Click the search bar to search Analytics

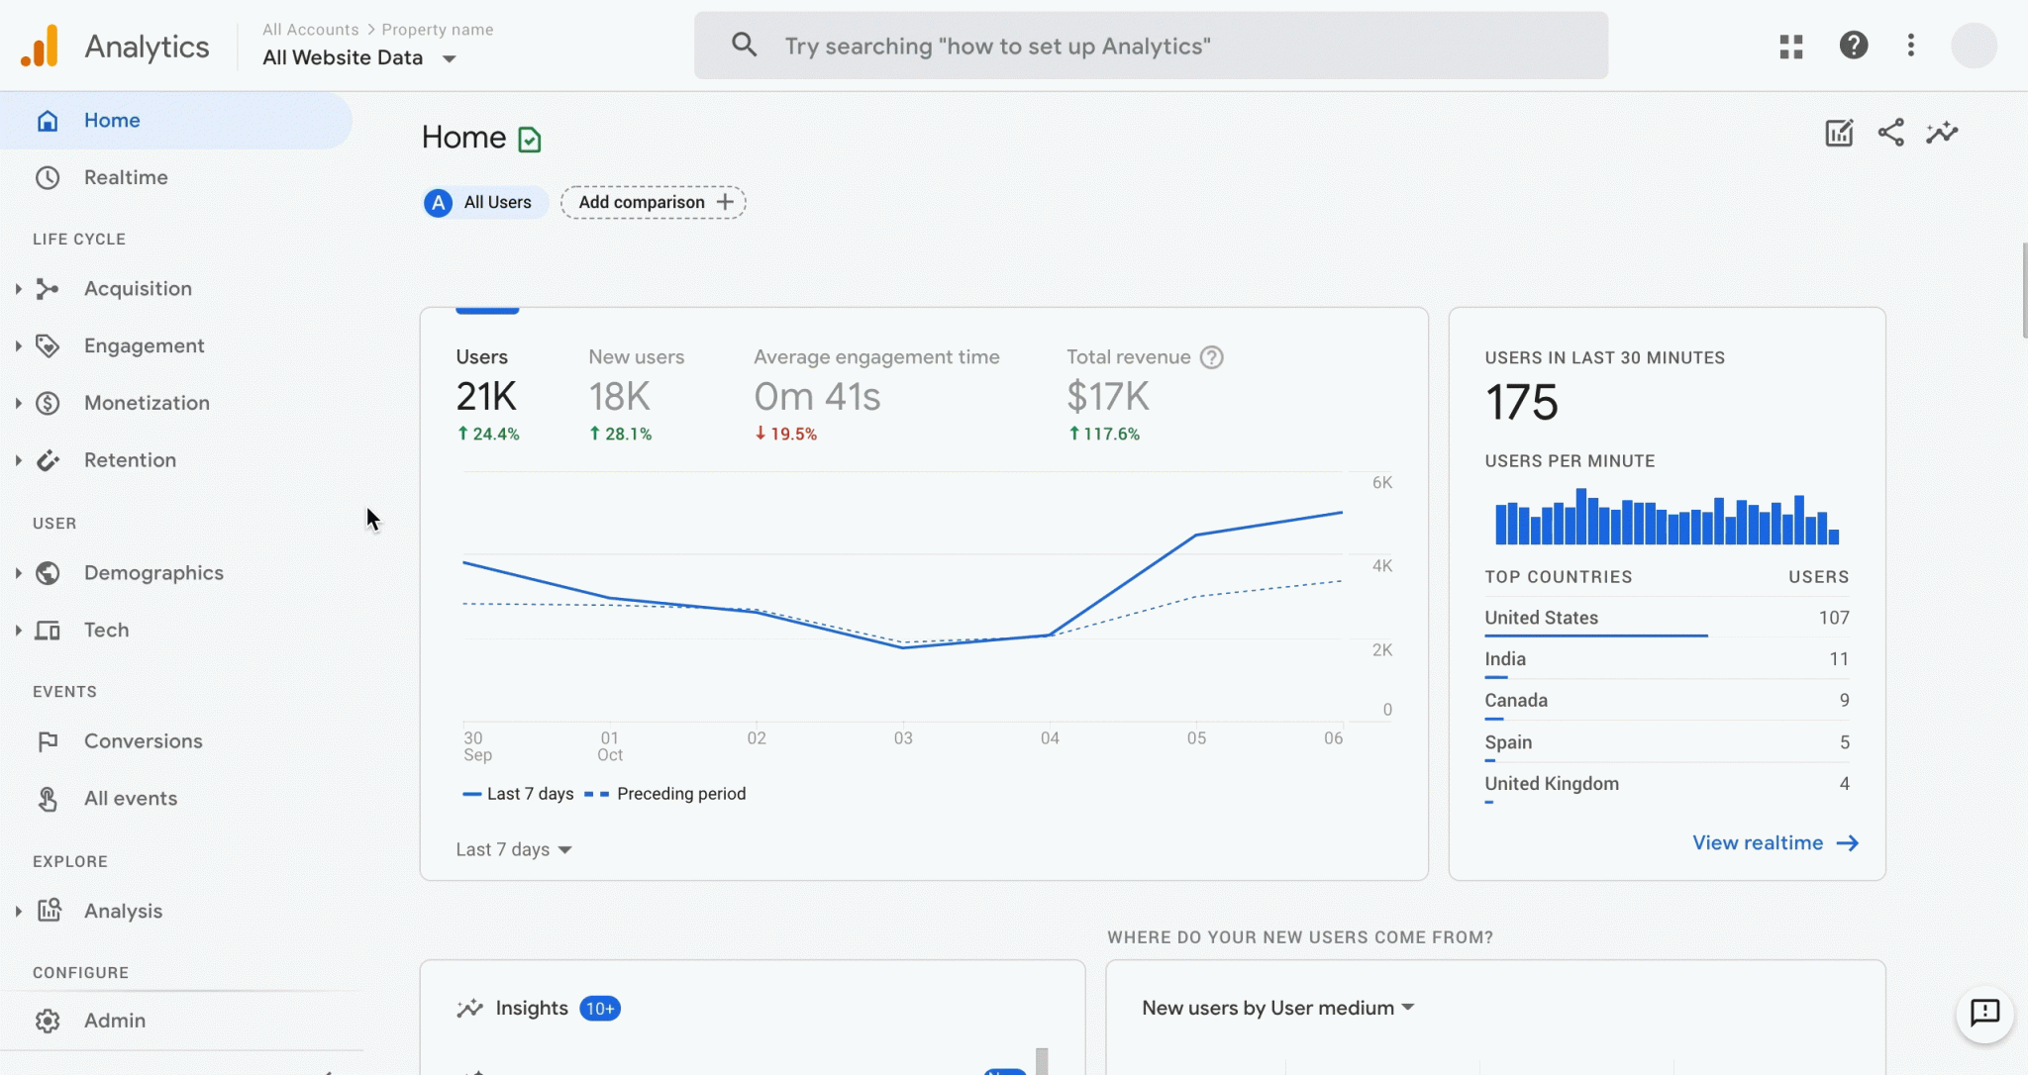[1149, 46]
